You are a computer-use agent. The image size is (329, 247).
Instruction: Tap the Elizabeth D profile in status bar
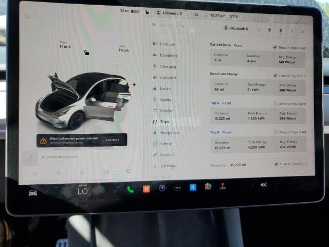coord(170,13)
